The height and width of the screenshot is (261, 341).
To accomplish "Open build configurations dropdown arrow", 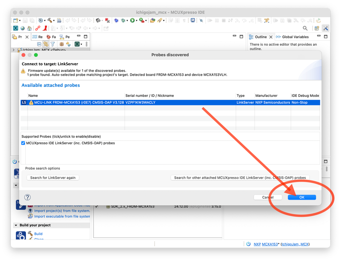I will pyautogui.click(x=45, y=21).
